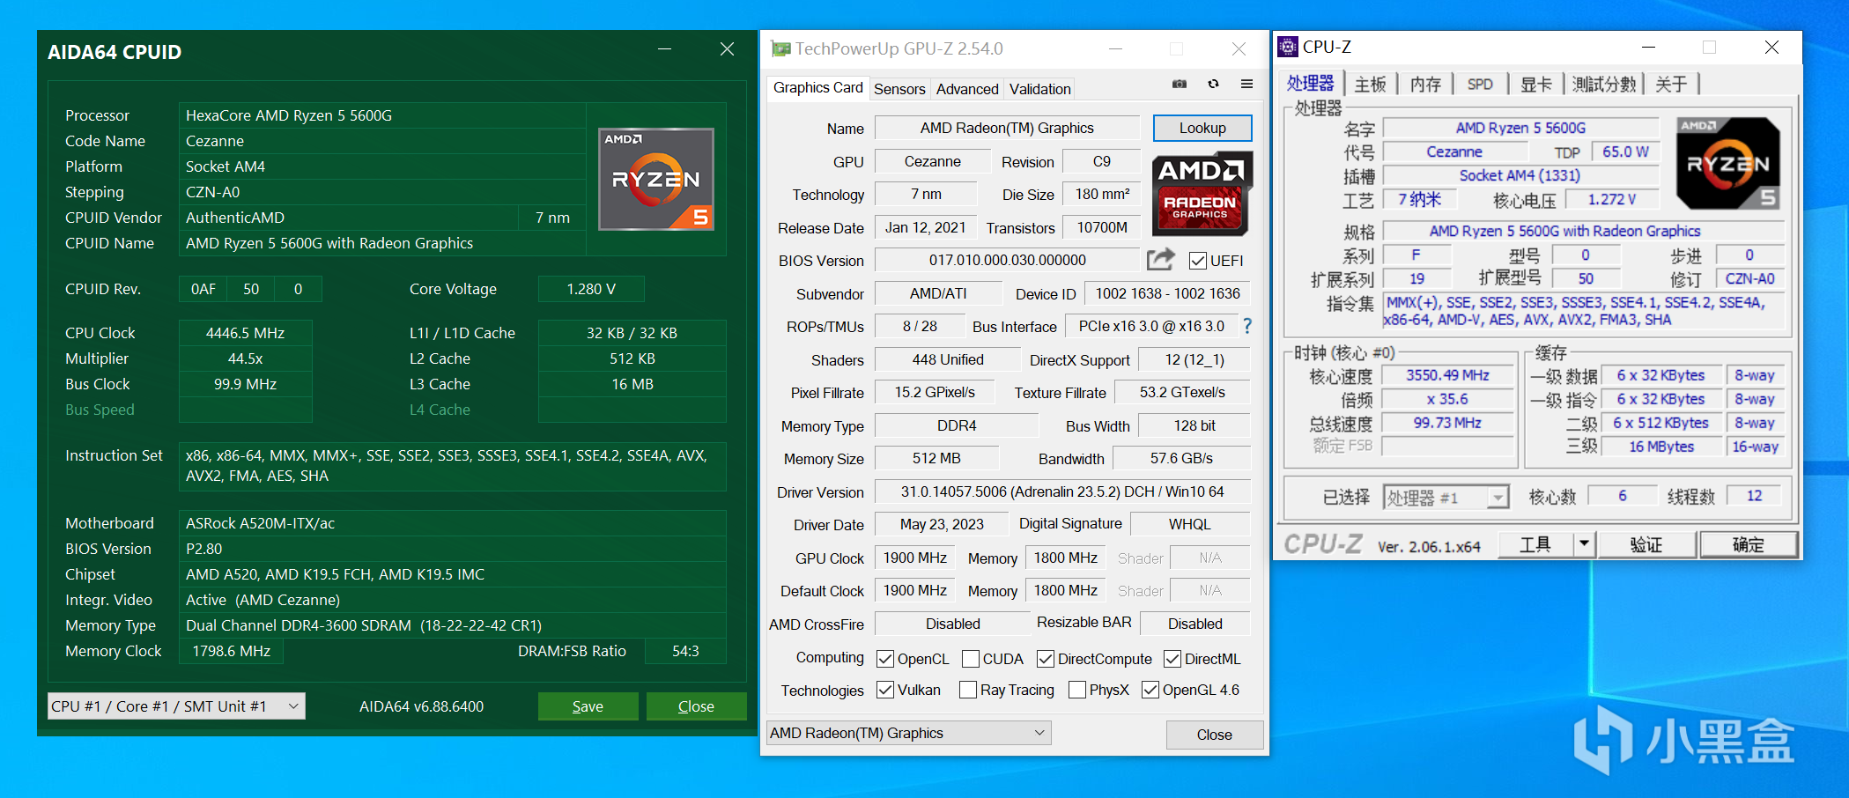Click the Core Voltage value 1.280 V
Viewport: 1849px width, 798px height.
pyautogui.click(x=591, y=289)
